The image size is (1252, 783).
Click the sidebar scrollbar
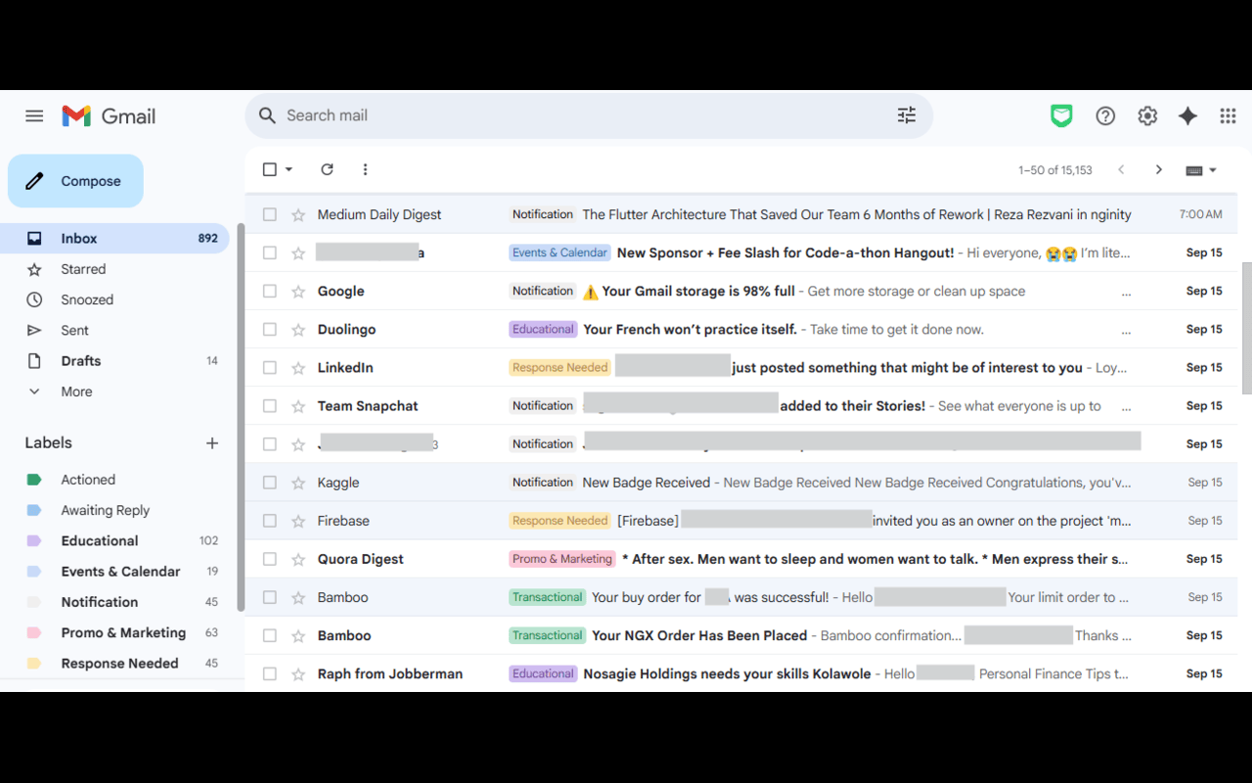coord(241,417)
